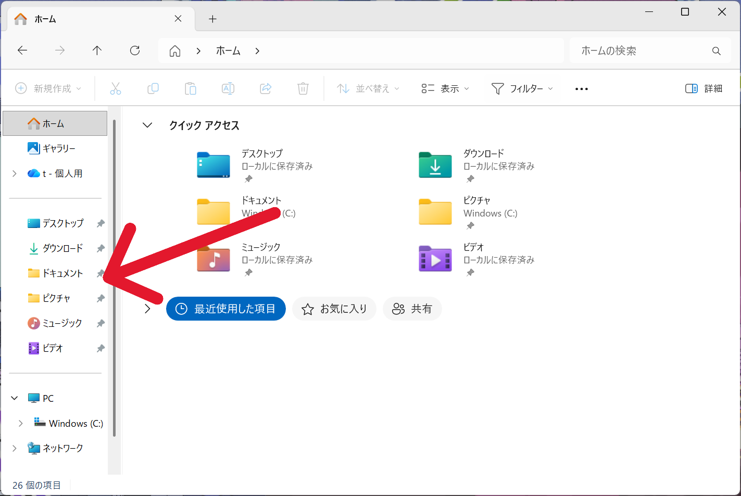
Task: Open the Video folder in Quick Access
Action: click(x=435, y=259)
